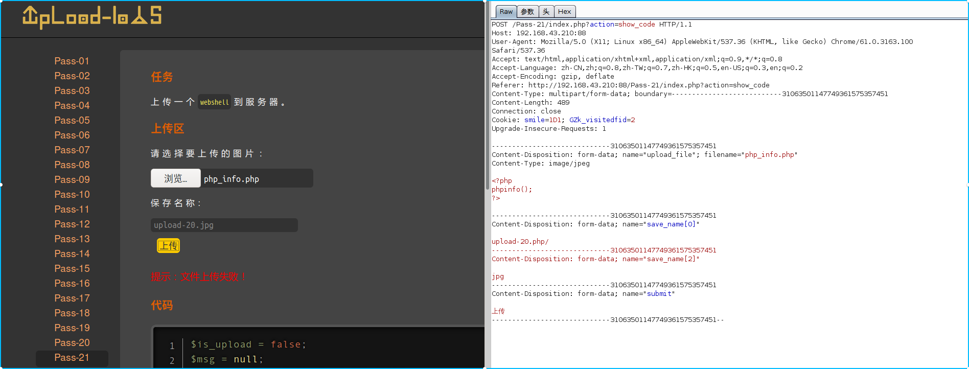The height and width of the screenshot is (369, 969).
Task: Click the save_name[2] parameter line
Action: (x=595, y=259)
